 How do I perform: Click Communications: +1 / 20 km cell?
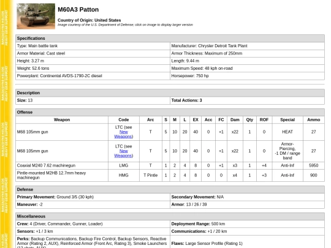pyautogui.click(x=247, y=231)
